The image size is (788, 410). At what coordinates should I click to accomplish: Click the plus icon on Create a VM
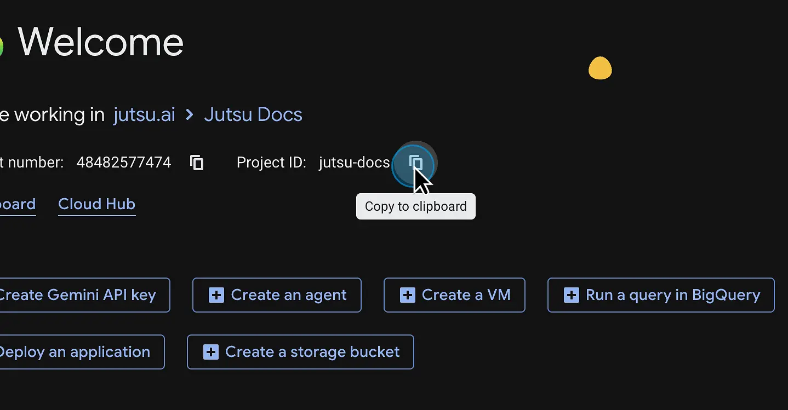click(x=407, y=295)
